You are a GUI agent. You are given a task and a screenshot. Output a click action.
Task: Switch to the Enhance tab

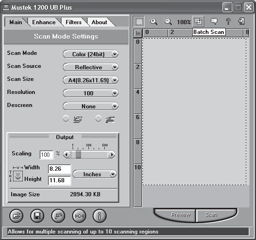[44, 22]
